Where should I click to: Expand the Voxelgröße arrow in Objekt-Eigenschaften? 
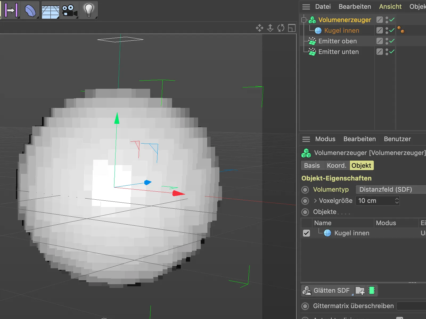click(315, 201)
